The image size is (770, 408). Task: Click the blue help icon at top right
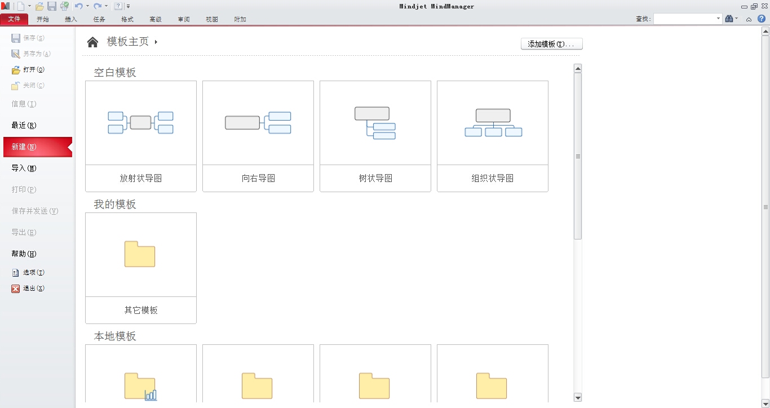(762, 19)
